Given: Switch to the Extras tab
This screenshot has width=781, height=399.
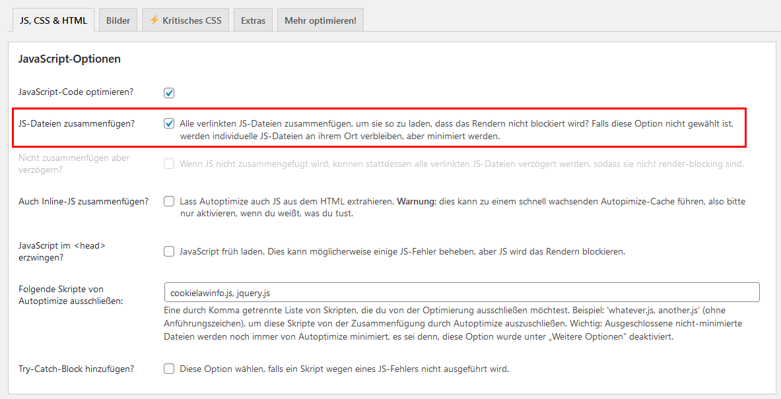Looking at the screenshot, I should click(x=253, y=20).
